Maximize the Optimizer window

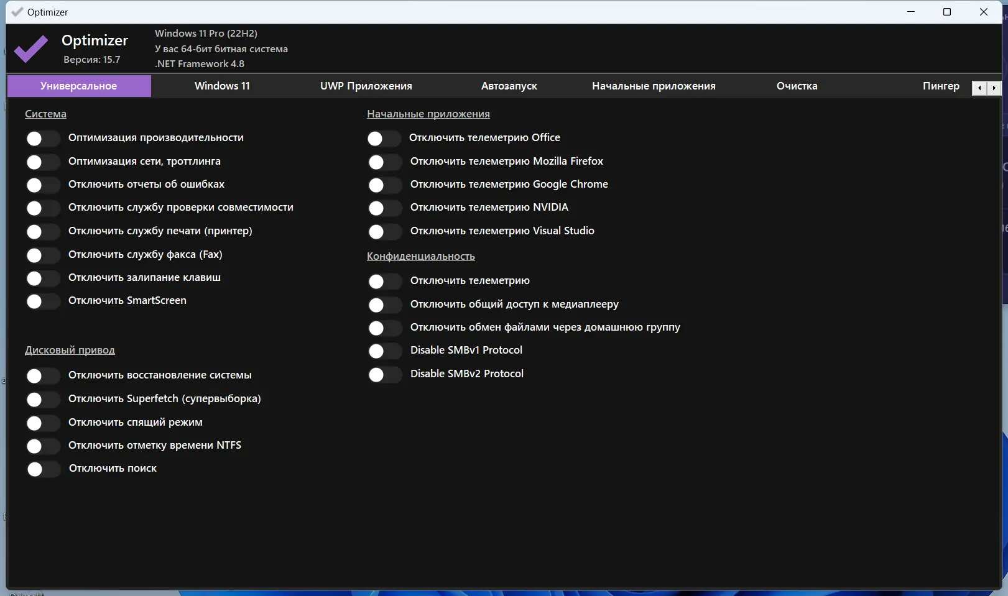coord(947,12)
